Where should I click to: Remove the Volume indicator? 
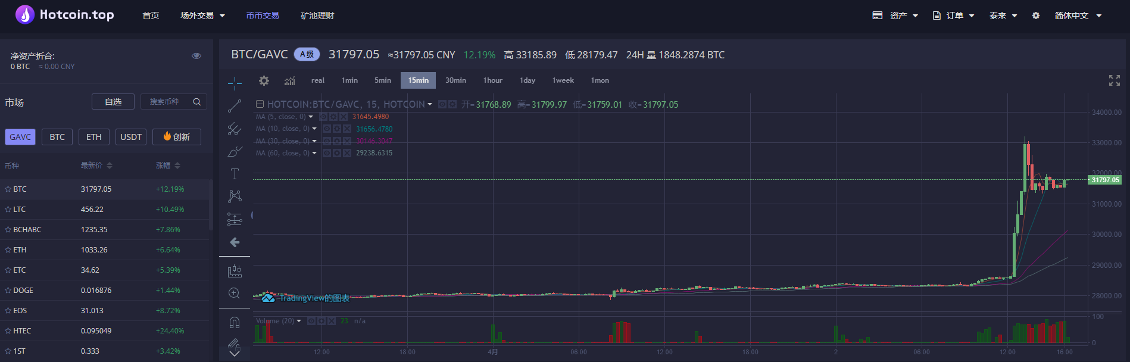point(332,321)
